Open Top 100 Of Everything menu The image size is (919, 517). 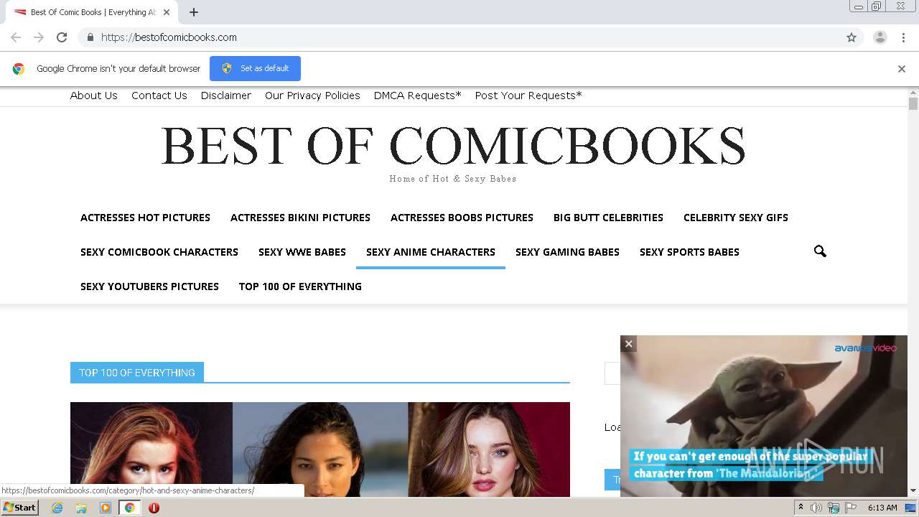coord(300,287)
